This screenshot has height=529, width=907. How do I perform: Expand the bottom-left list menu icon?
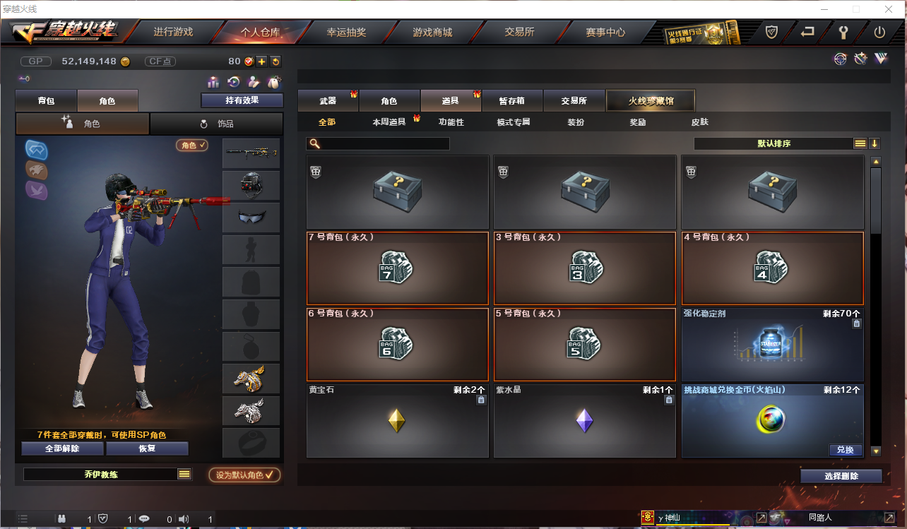pos(23,519)
